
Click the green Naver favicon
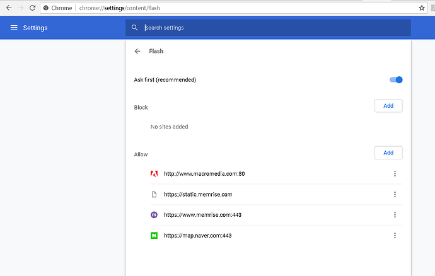point(154,236)
